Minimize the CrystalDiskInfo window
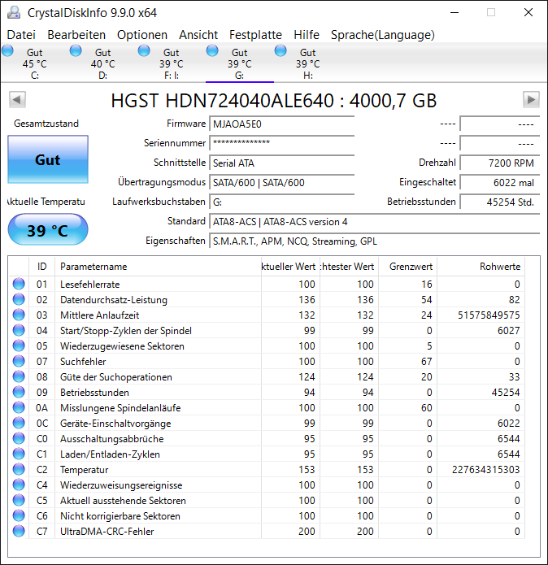 click(454, 12)
